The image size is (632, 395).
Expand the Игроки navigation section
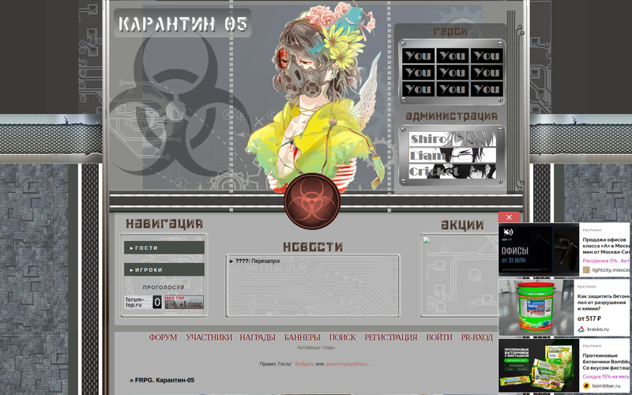164,269
